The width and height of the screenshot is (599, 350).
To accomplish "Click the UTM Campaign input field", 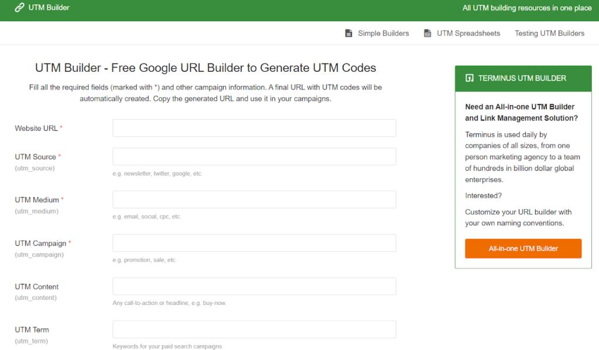I will point(253,243).
